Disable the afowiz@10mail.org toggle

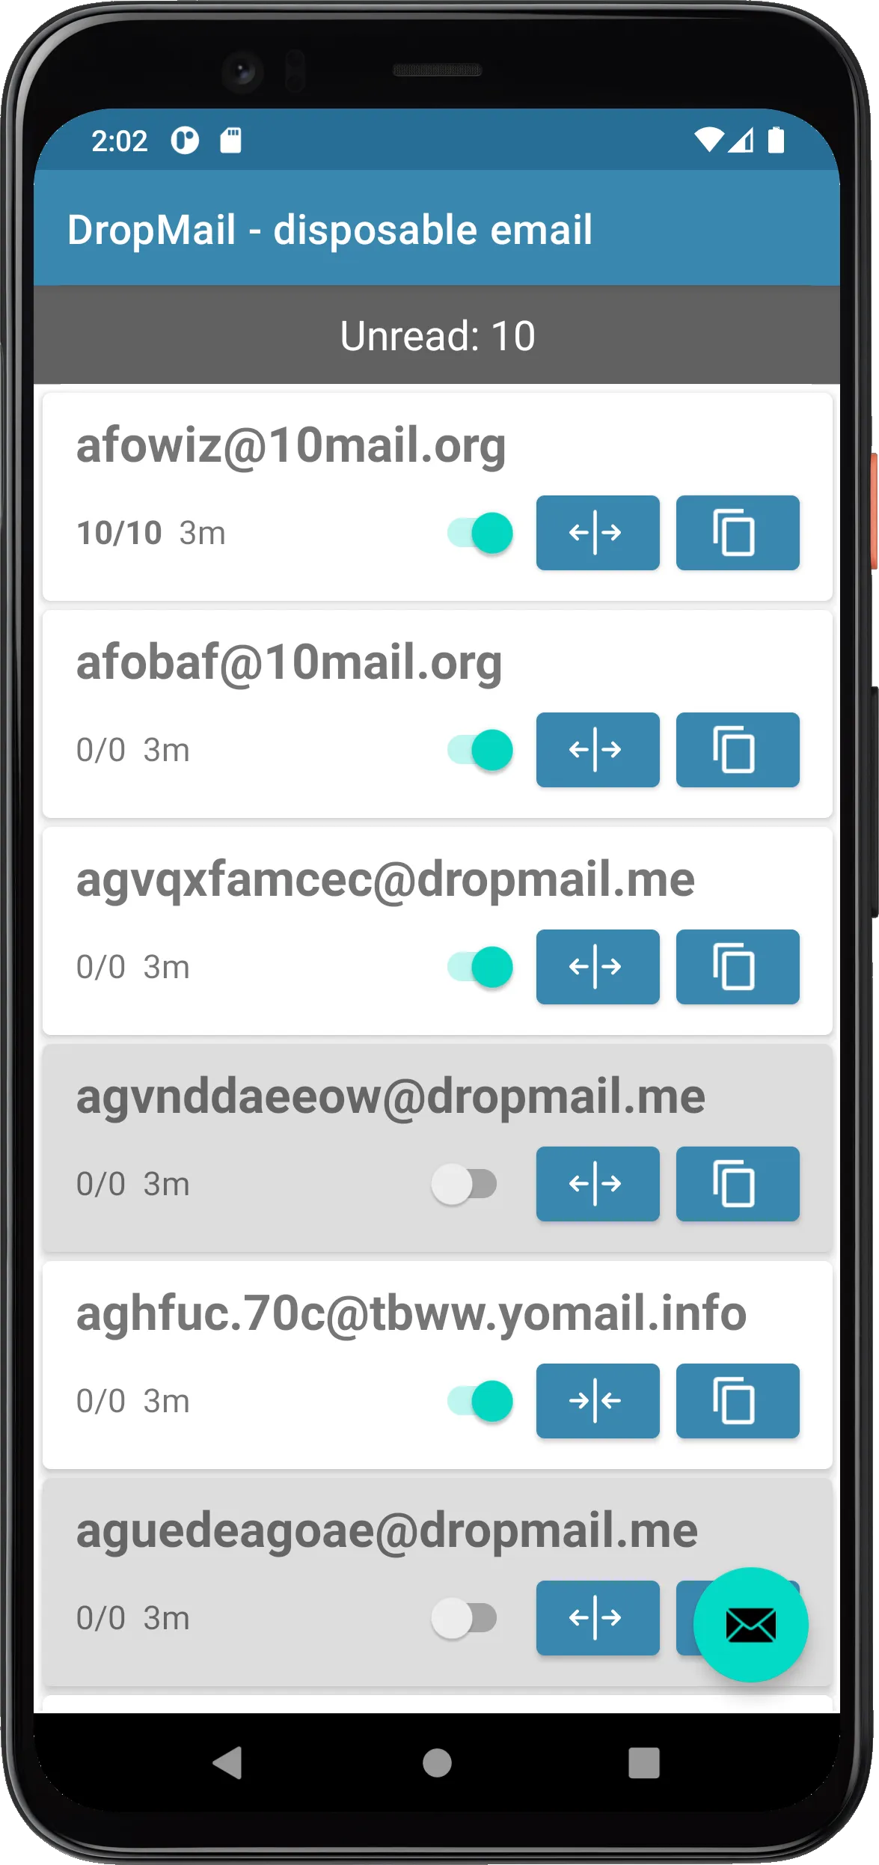(x=480, y=533)
